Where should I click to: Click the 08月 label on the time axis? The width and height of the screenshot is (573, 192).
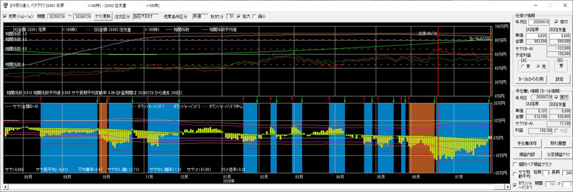[29, 176]
